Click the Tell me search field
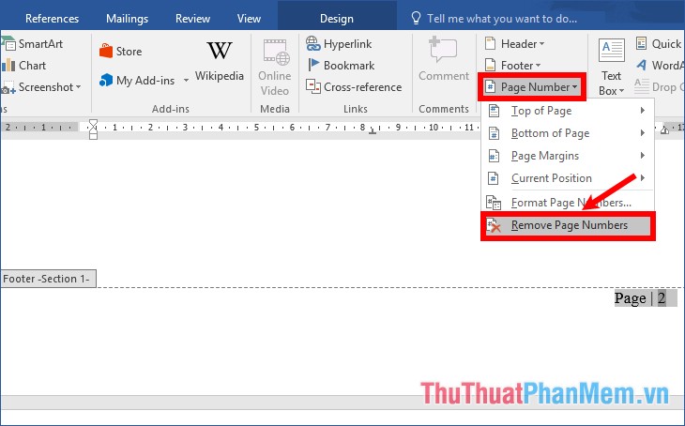The width and height of the screenshot is (685, 426). pyautogui.click(x=501, y=19)
